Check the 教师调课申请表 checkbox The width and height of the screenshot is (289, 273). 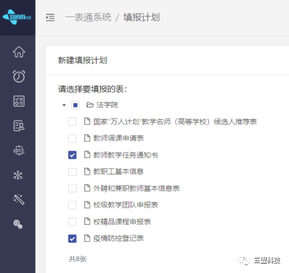click(x=72, y=138)
